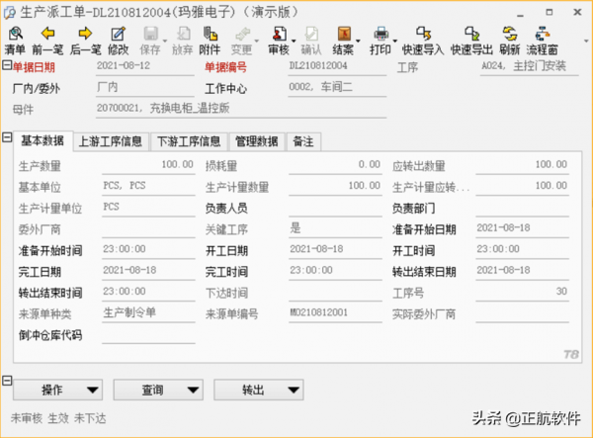Collapse the header section beside 单据日期
The width and height of the screenshot is (593, 438).
7,65
